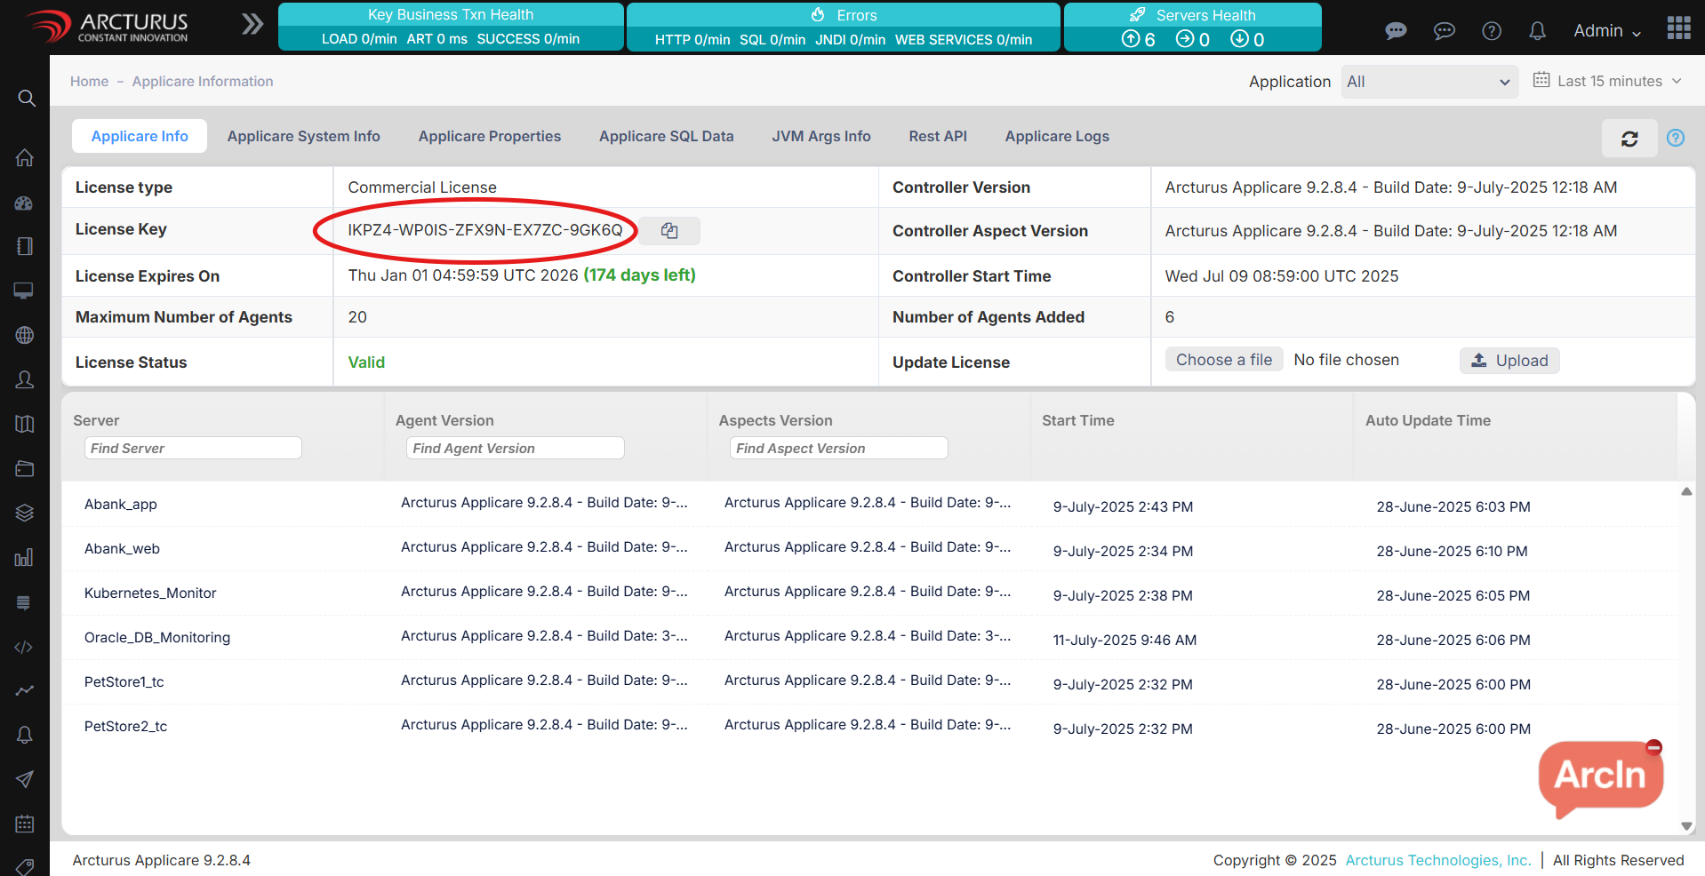Open the Application dropdown showing All
This screenshot has height=876, width=1705.
1429,82
